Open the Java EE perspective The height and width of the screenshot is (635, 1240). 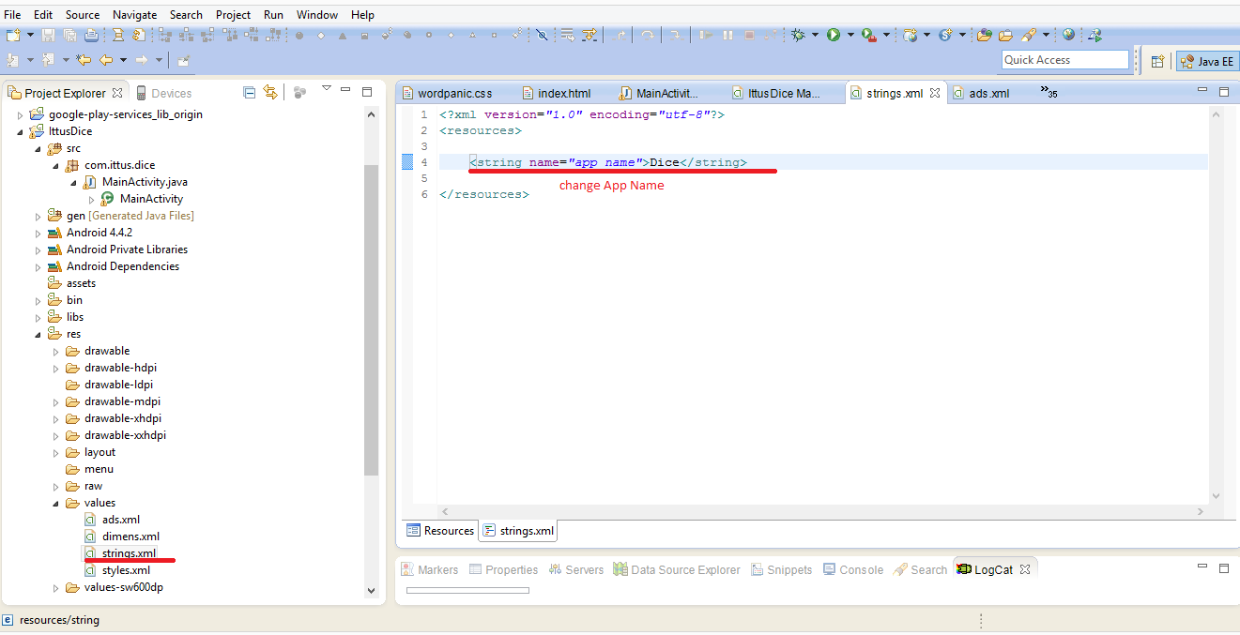pos(1206,60)
